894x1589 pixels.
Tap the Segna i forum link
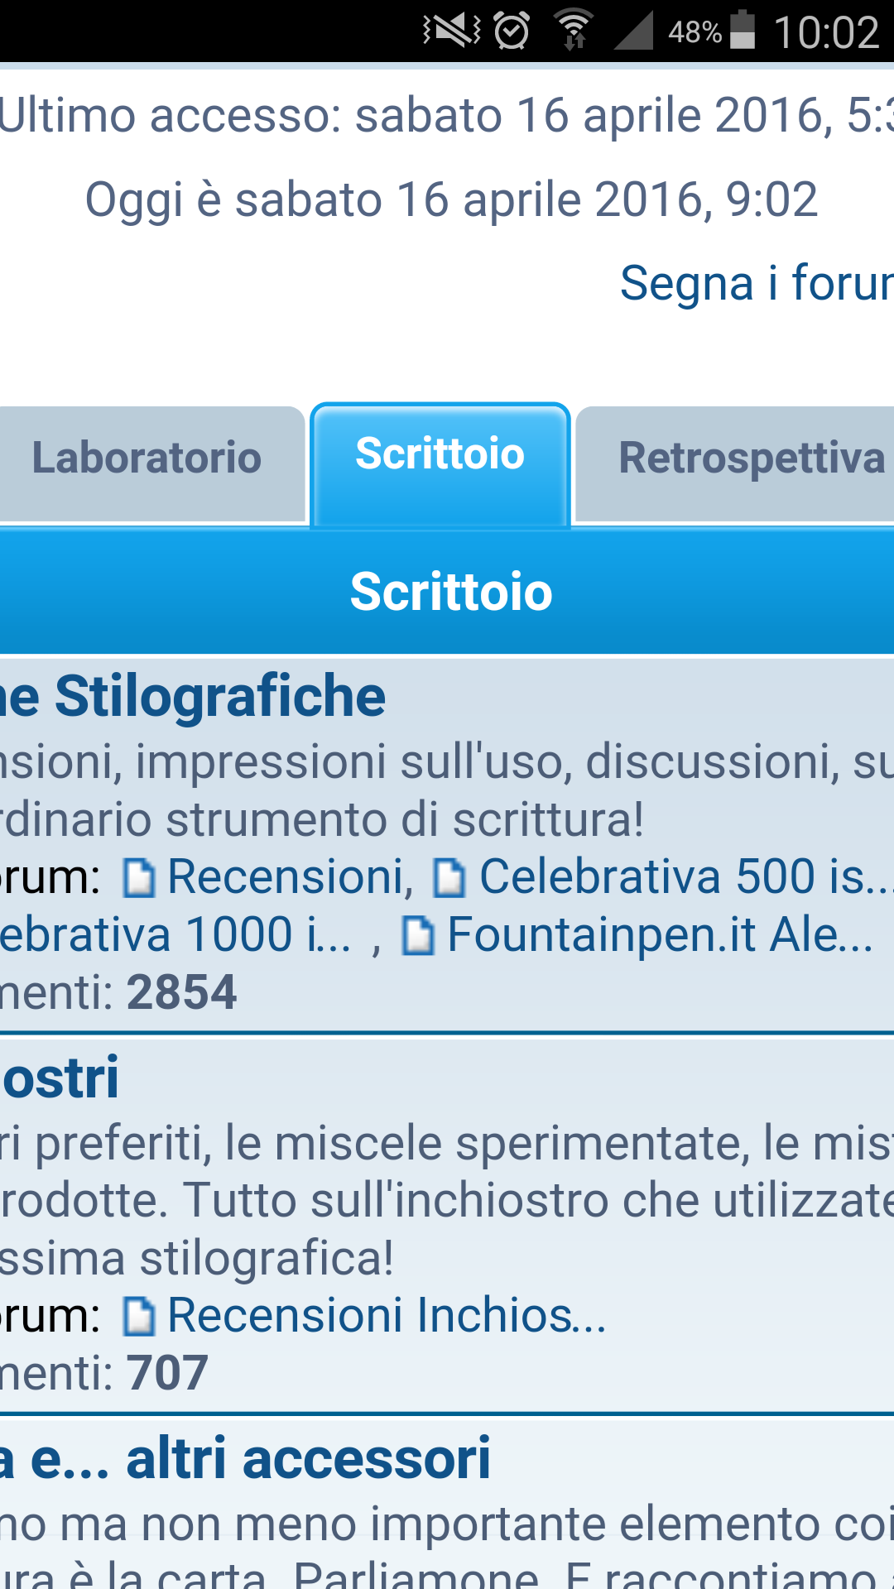pyautogui.click(x=757, y=283)
